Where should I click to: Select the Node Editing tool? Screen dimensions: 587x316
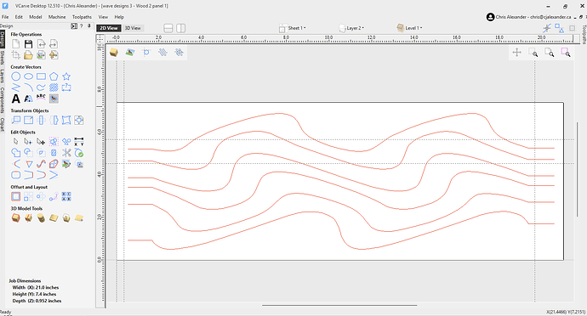pos(28,142)
